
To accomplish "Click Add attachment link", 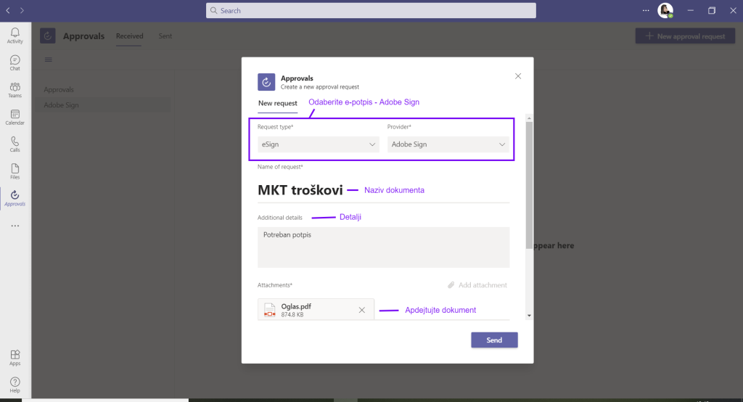I will [x=477, y=285].
